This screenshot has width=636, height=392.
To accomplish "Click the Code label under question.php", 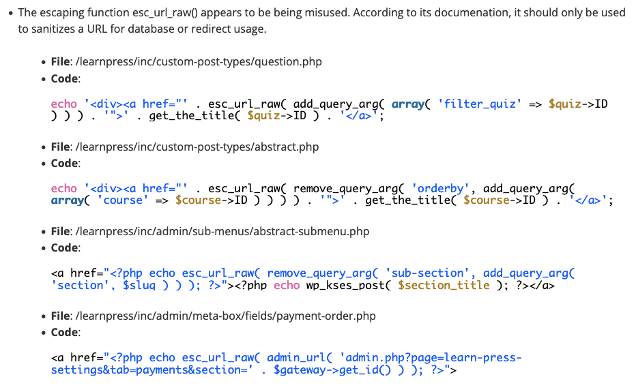I will [66, 78].
